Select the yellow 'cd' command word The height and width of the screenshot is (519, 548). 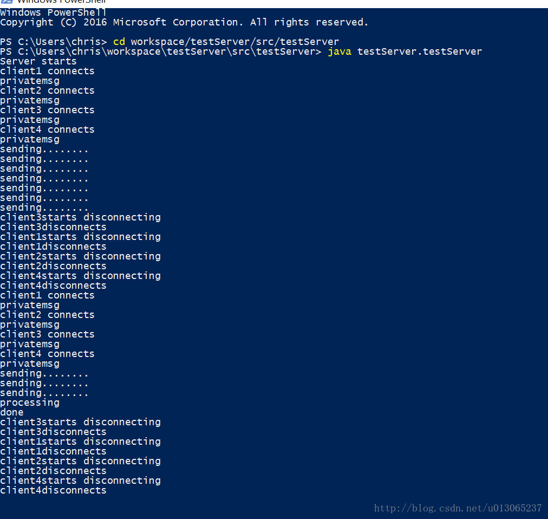pyautogui.click(x=119, y=42)
